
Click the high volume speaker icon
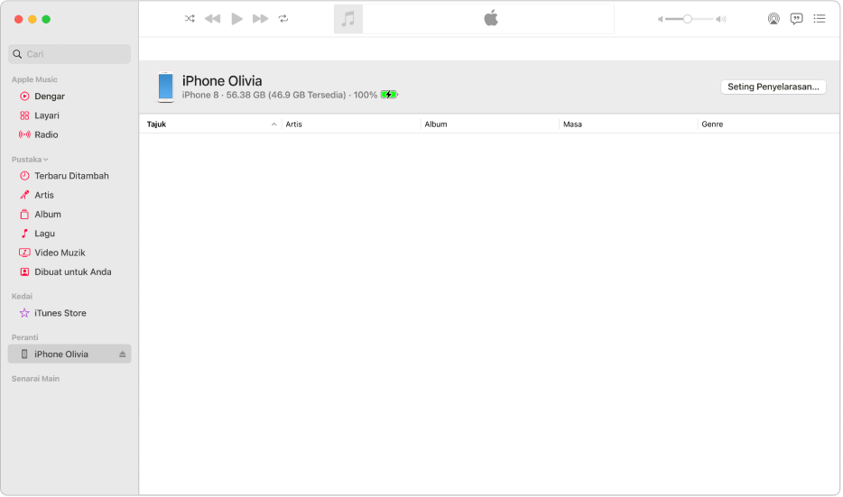(721, 19)
